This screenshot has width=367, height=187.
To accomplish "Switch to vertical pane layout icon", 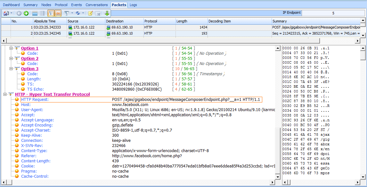I will [x=42, y=13].
